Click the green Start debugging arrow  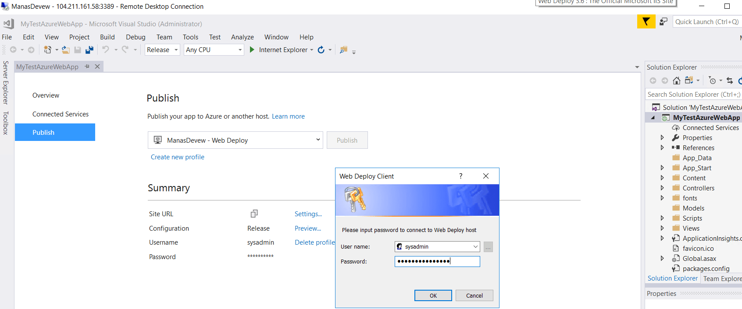[x=252, y=49]
